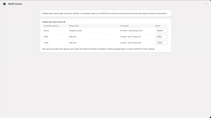Select the 'R2D2' cell under Currently shows as
Screen dimensions: 211x118
pos(46,37)
